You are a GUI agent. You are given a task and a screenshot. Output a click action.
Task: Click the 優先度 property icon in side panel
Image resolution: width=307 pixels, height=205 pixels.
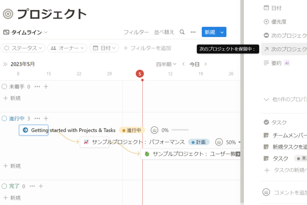point(266,21)
